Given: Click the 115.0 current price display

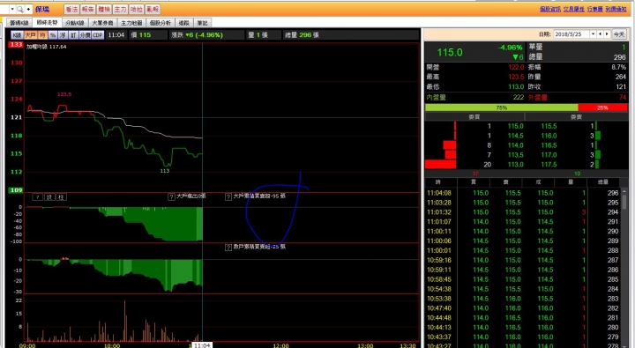Looking at the screenshot, I should click(450, 52).
